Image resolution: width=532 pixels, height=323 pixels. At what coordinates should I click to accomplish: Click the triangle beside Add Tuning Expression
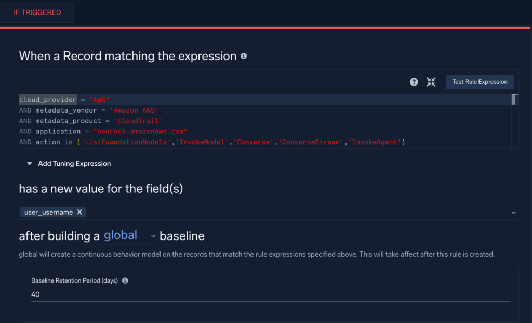point(30,164)
